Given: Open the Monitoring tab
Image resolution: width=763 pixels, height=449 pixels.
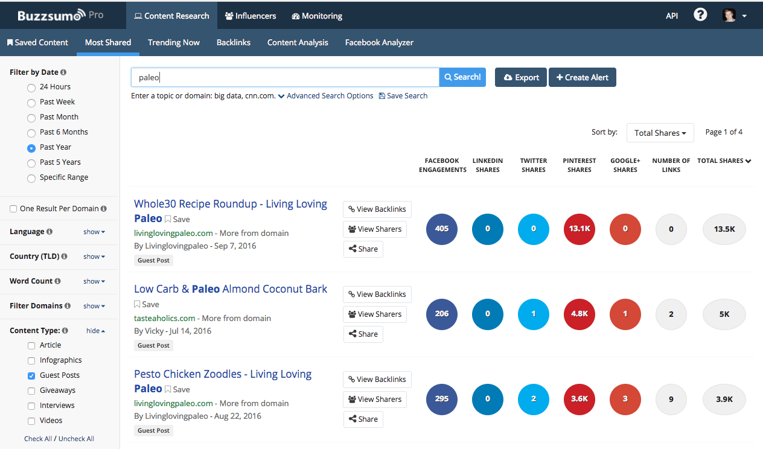Looking at the screenshot, I should tap(317, 16).
